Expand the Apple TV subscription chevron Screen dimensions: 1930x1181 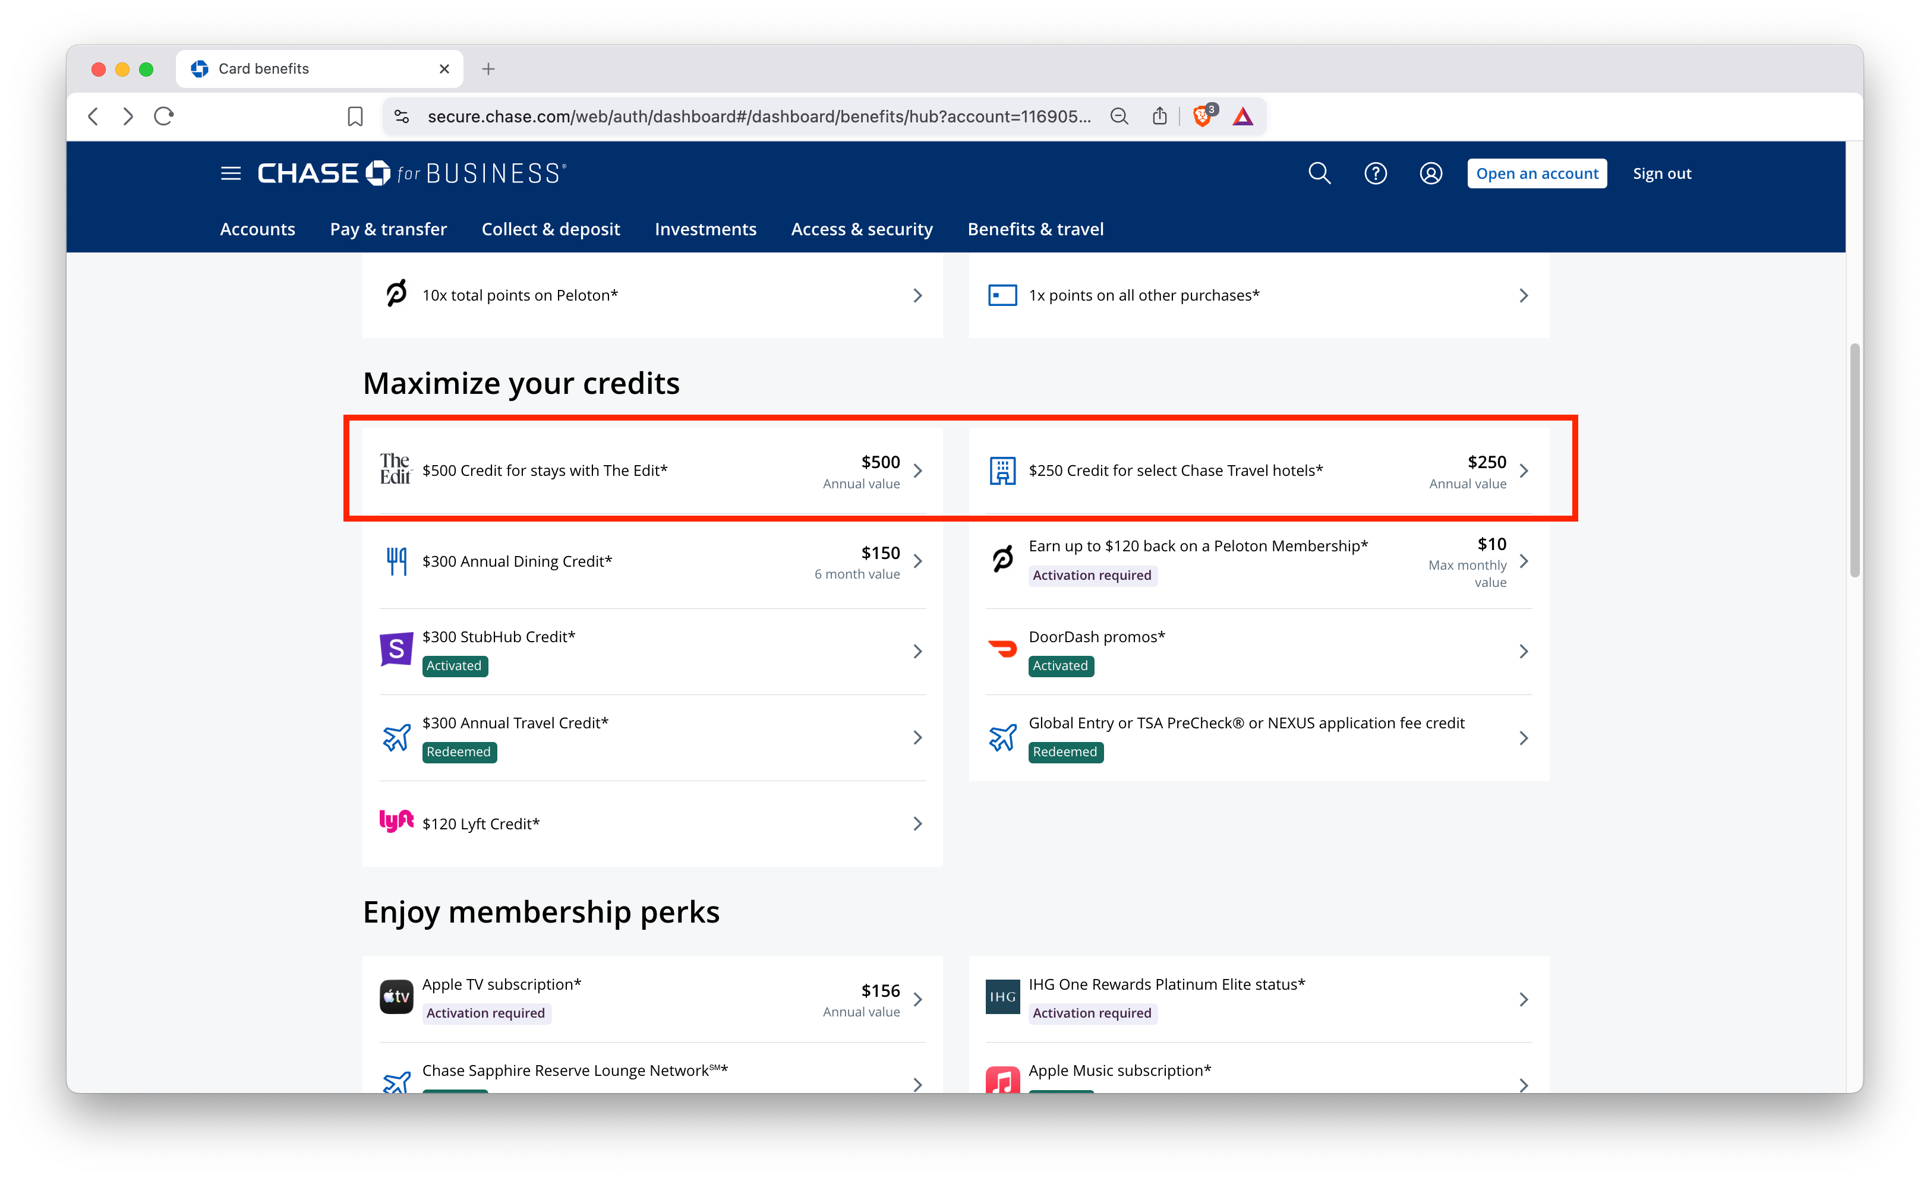918,999
